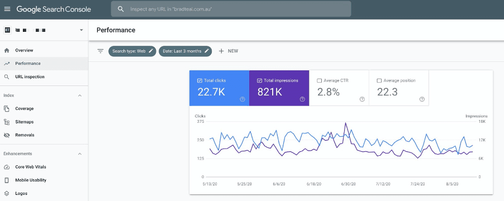Collapse the Index section

(x=80, y=95)
